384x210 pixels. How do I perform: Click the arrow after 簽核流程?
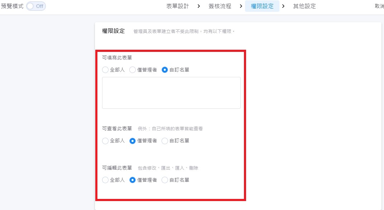pos(241,6)
